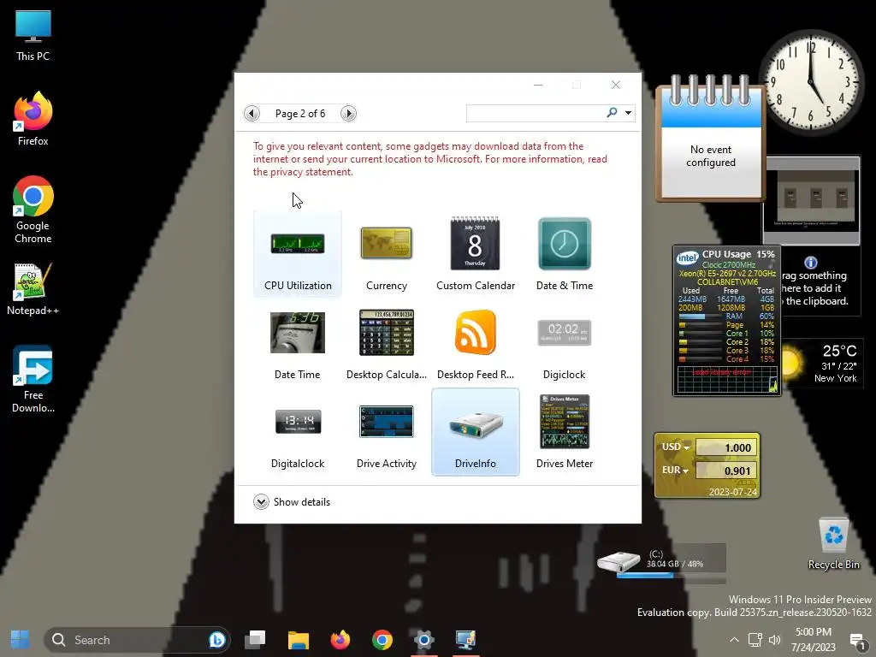Open the privacy statement notice text
The height and width of the screenshot is (657, 876).
(429, 159)
